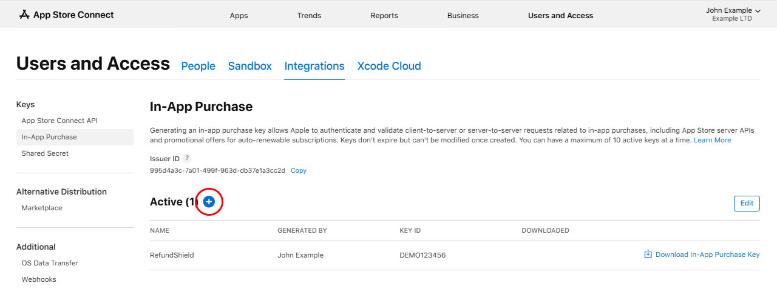Select In-App Purchase in the Keys sidebar
Screen dimensions: 777x303
click(75, 137)
